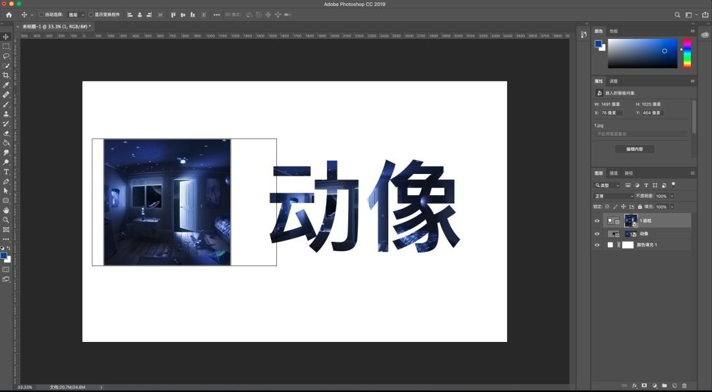Click the add layer mask icon
712x392 pixels.
point(644,385)
